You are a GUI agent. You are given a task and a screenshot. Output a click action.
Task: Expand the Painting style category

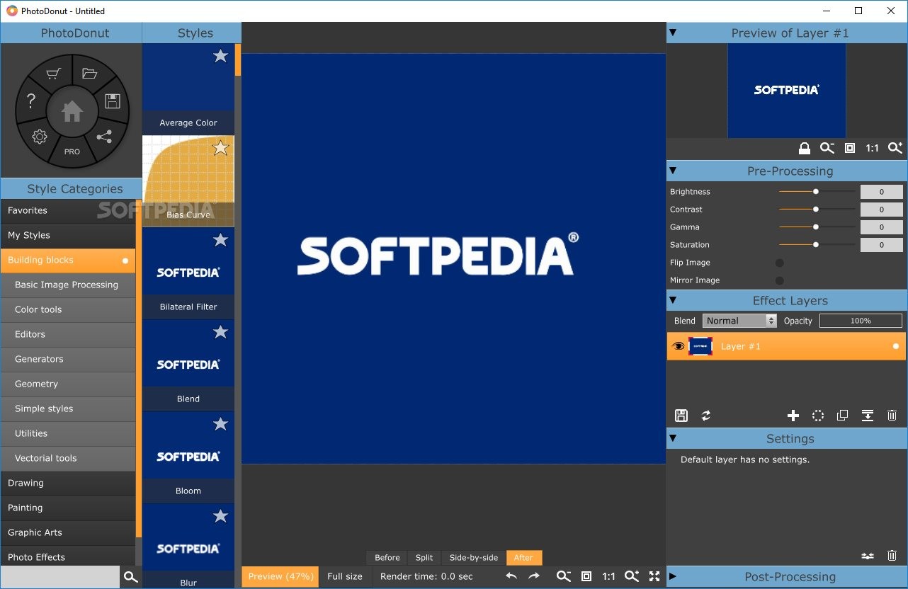[x=68, y=508]
